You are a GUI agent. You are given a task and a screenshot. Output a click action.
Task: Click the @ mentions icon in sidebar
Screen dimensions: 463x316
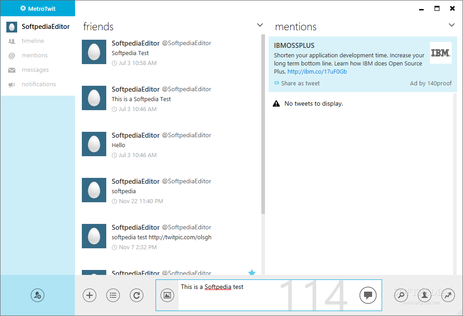[11, 56]
